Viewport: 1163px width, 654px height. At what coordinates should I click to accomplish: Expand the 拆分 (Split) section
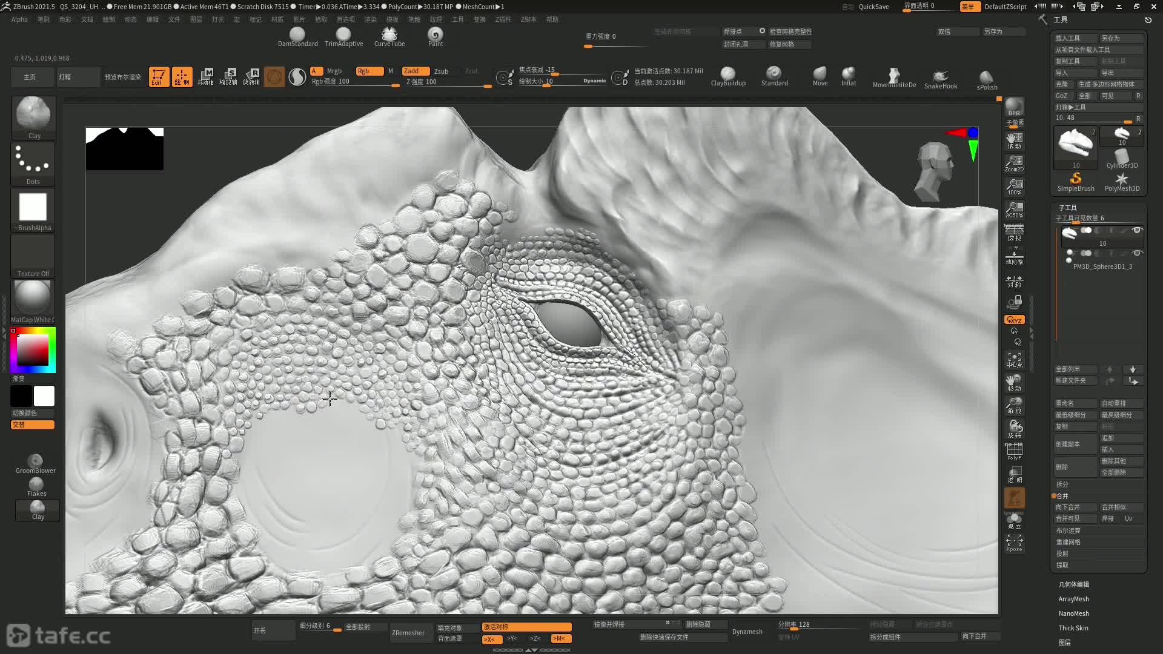[1062, 484]
